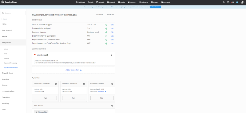Edit Customer Mapping setting
The height and width of the screenshot is (113, 246).
click(x=112, y=32)
